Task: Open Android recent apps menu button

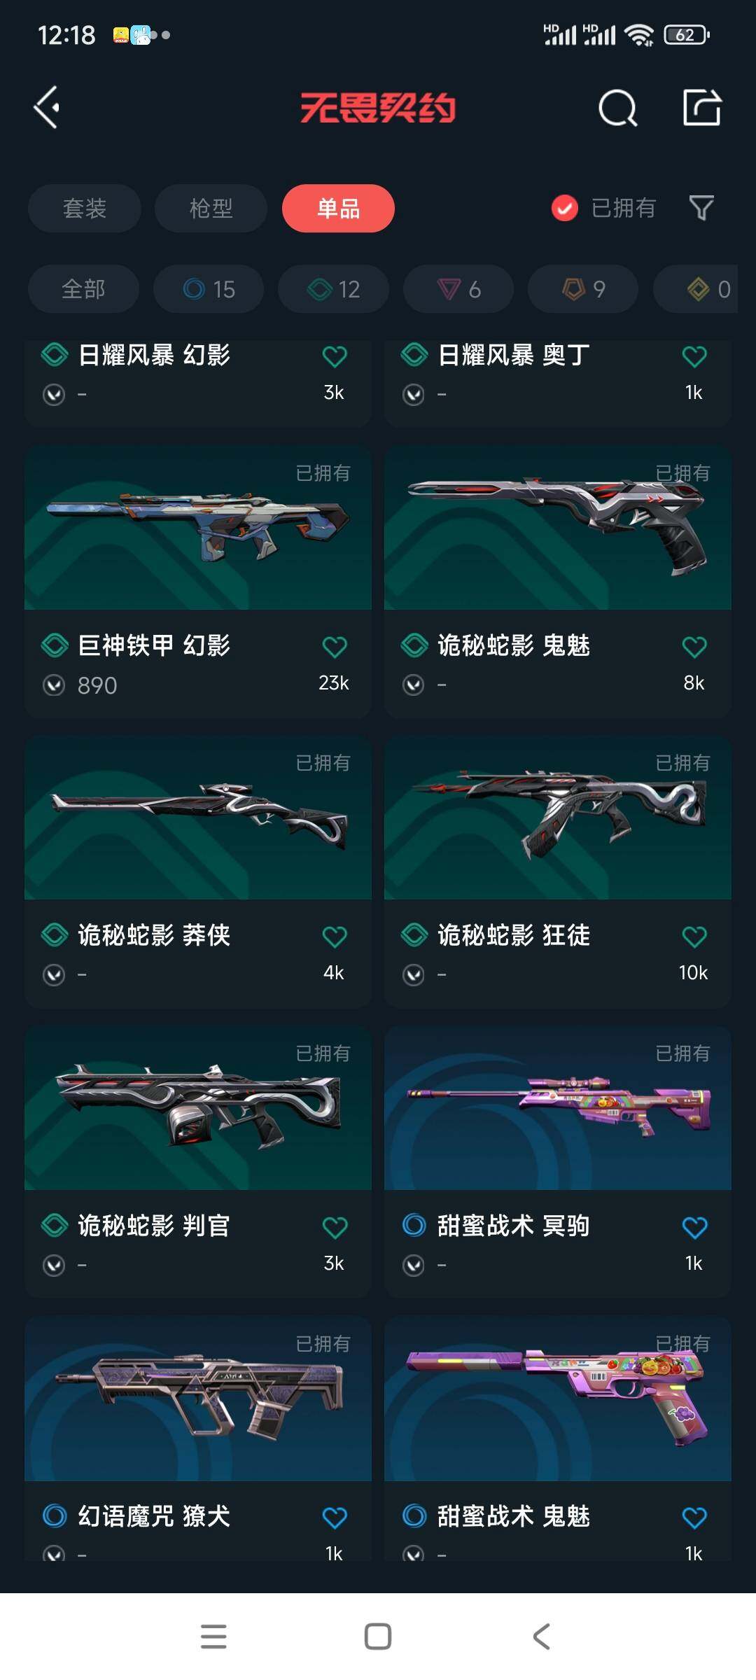Action: pos(213,1637)
